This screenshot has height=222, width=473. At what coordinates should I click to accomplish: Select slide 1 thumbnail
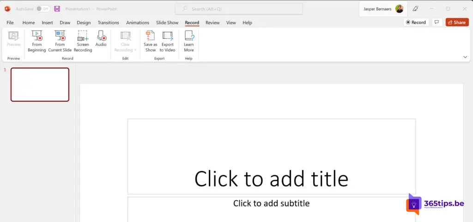(40, 85)
